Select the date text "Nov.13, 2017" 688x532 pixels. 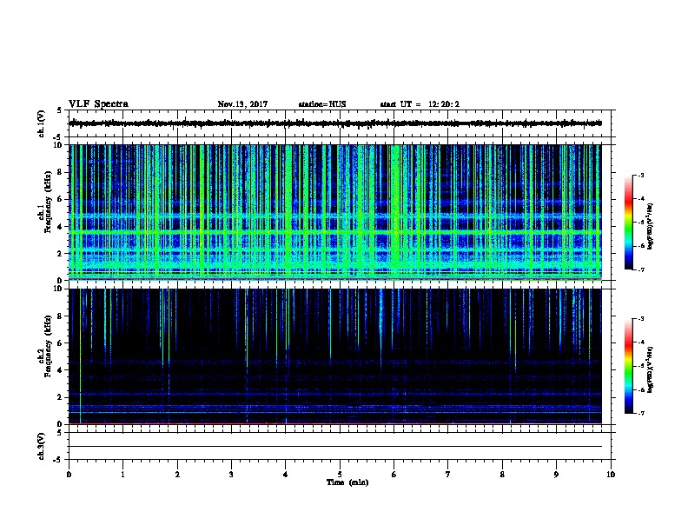pos(242,104)
